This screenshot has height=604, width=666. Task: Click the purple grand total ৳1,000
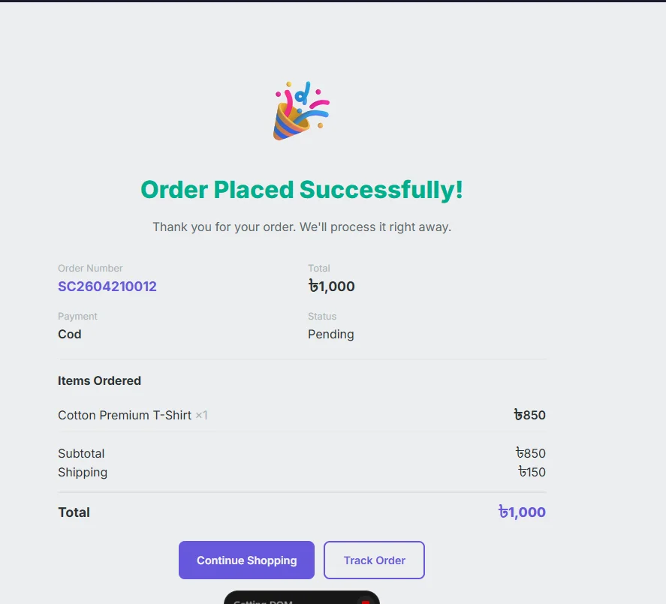point(522,512)
